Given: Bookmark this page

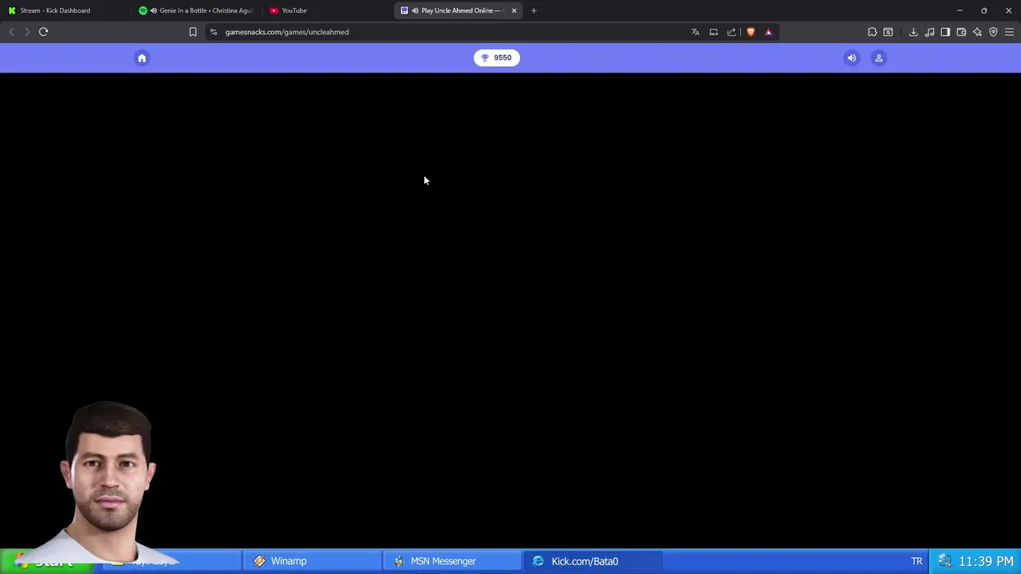Looking at the screenshot, I should 192,32.
